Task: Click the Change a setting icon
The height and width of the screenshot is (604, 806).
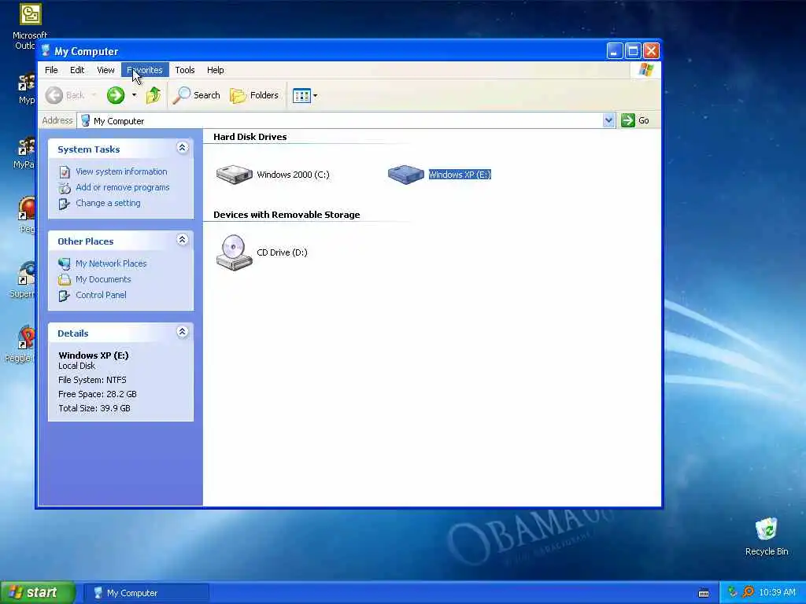Action: coord(65,204)
